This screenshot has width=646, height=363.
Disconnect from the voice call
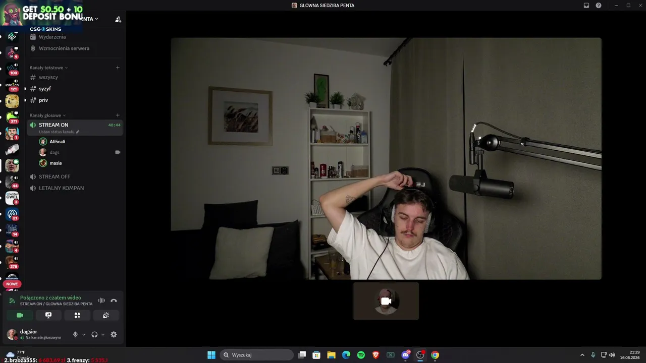[114, 300]
